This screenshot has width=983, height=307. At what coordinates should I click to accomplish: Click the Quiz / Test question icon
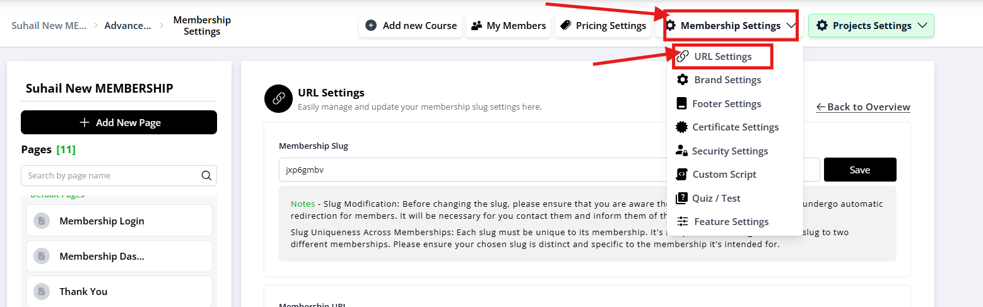point(681,198)
